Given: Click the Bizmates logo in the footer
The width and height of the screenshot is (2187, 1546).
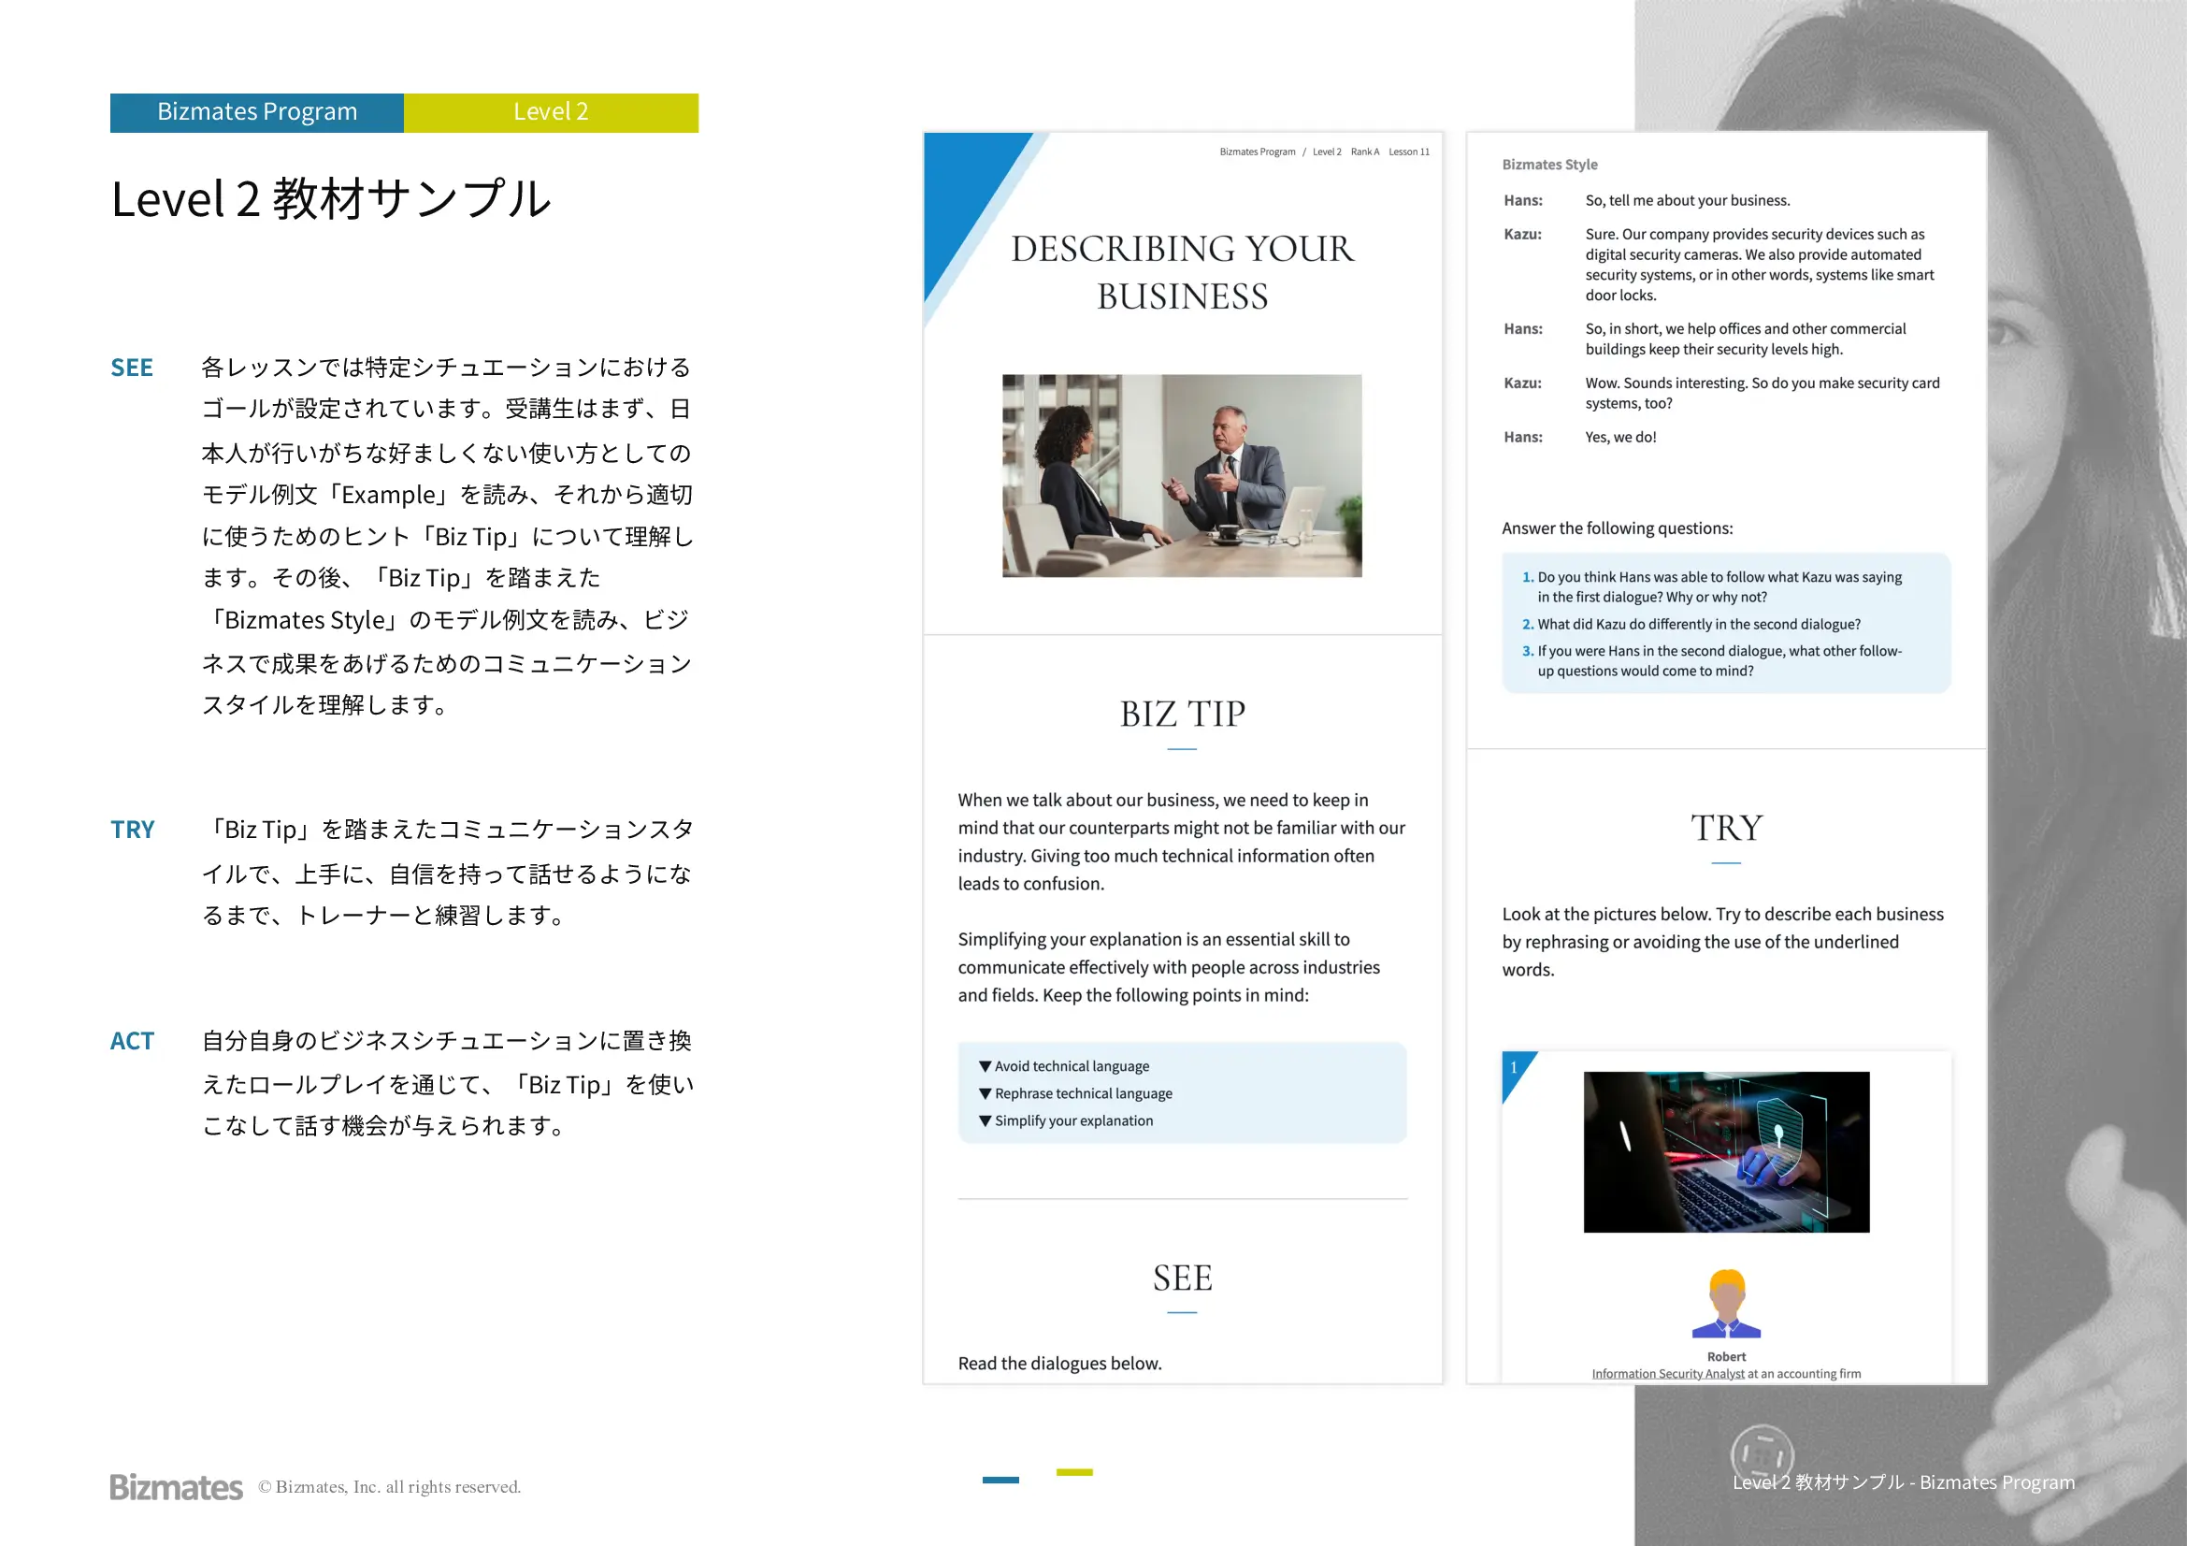Looking at the screenshot, I should coord(176,1487).
